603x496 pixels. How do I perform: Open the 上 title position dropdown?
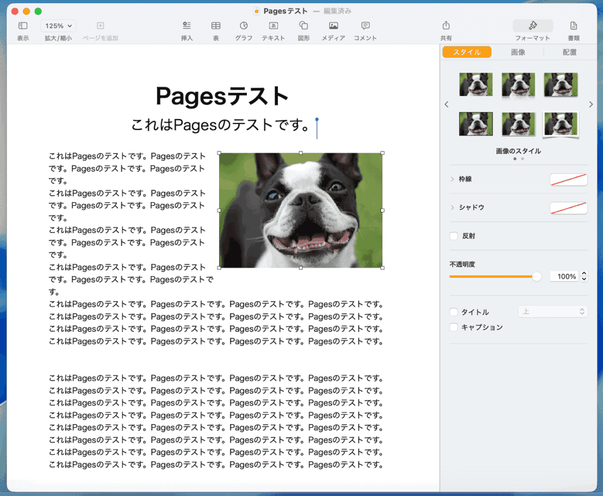point(552,312)
